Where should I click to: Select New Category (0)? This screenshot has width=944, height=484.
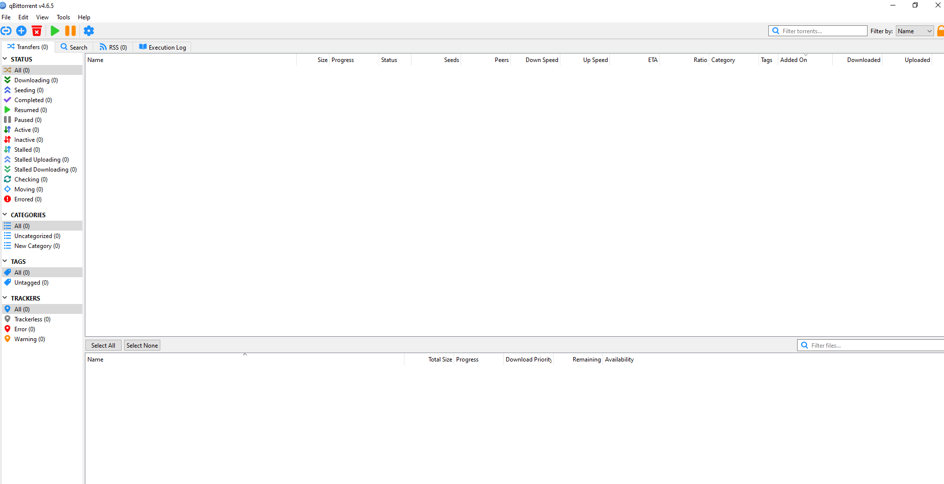(x=42, y=245)
